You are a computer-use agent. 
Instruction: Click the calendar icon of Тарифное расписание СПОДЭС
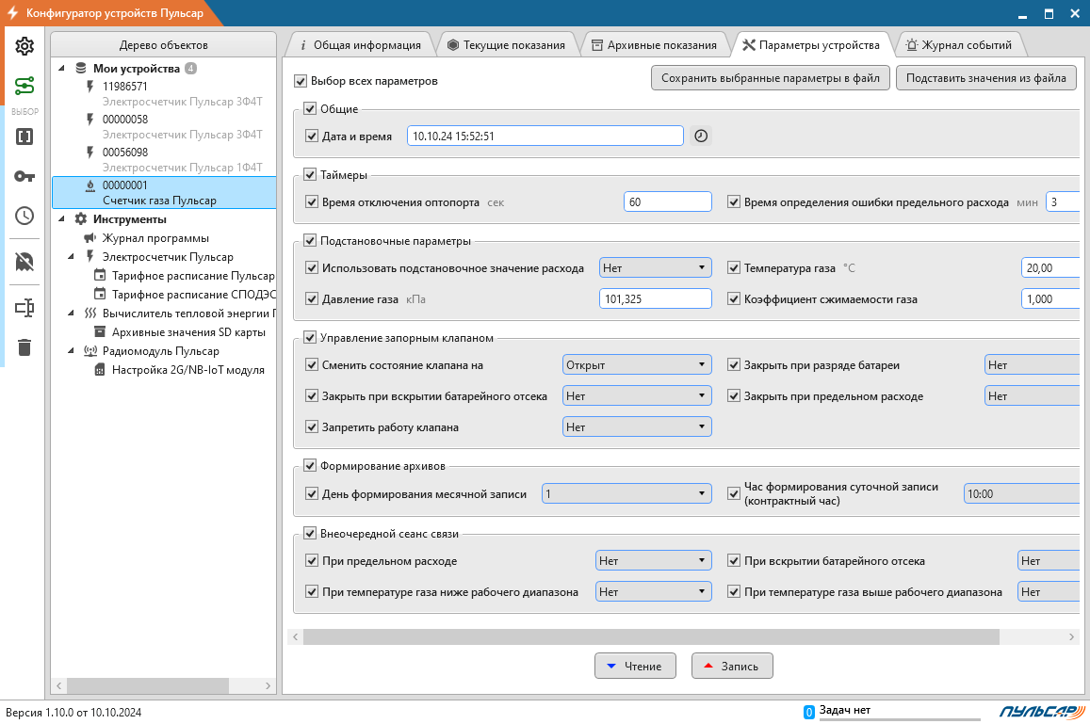click(x=100, y=294)
